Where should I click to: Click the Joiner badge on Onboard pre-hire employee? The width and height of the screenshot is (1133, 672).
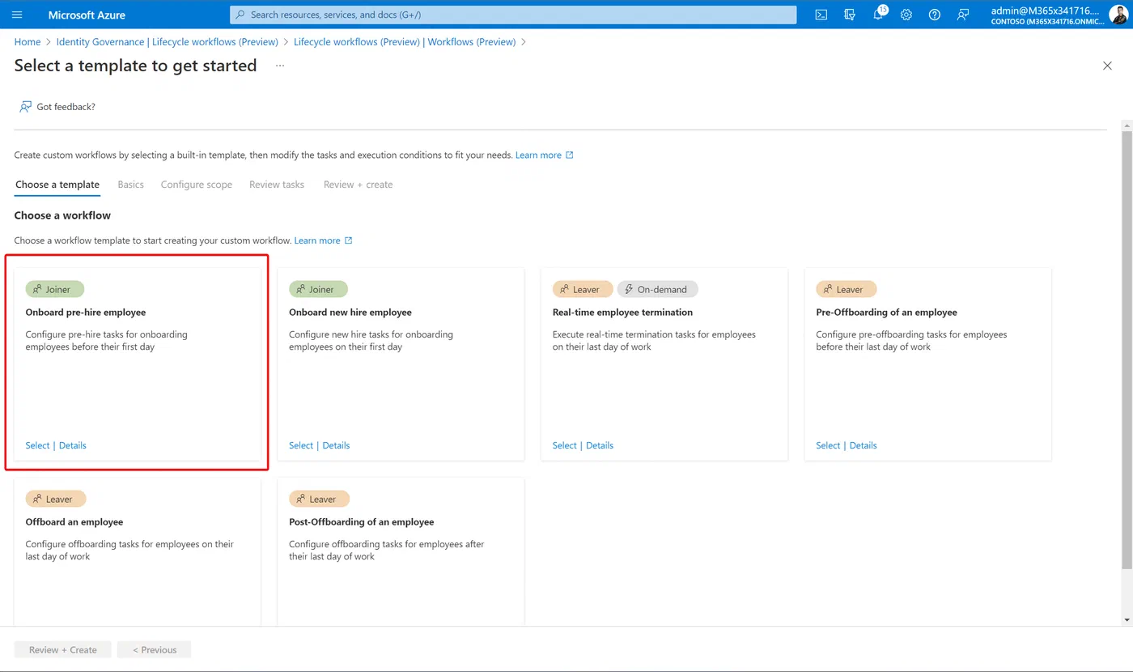pyautogui.click(x=55, y=289)
